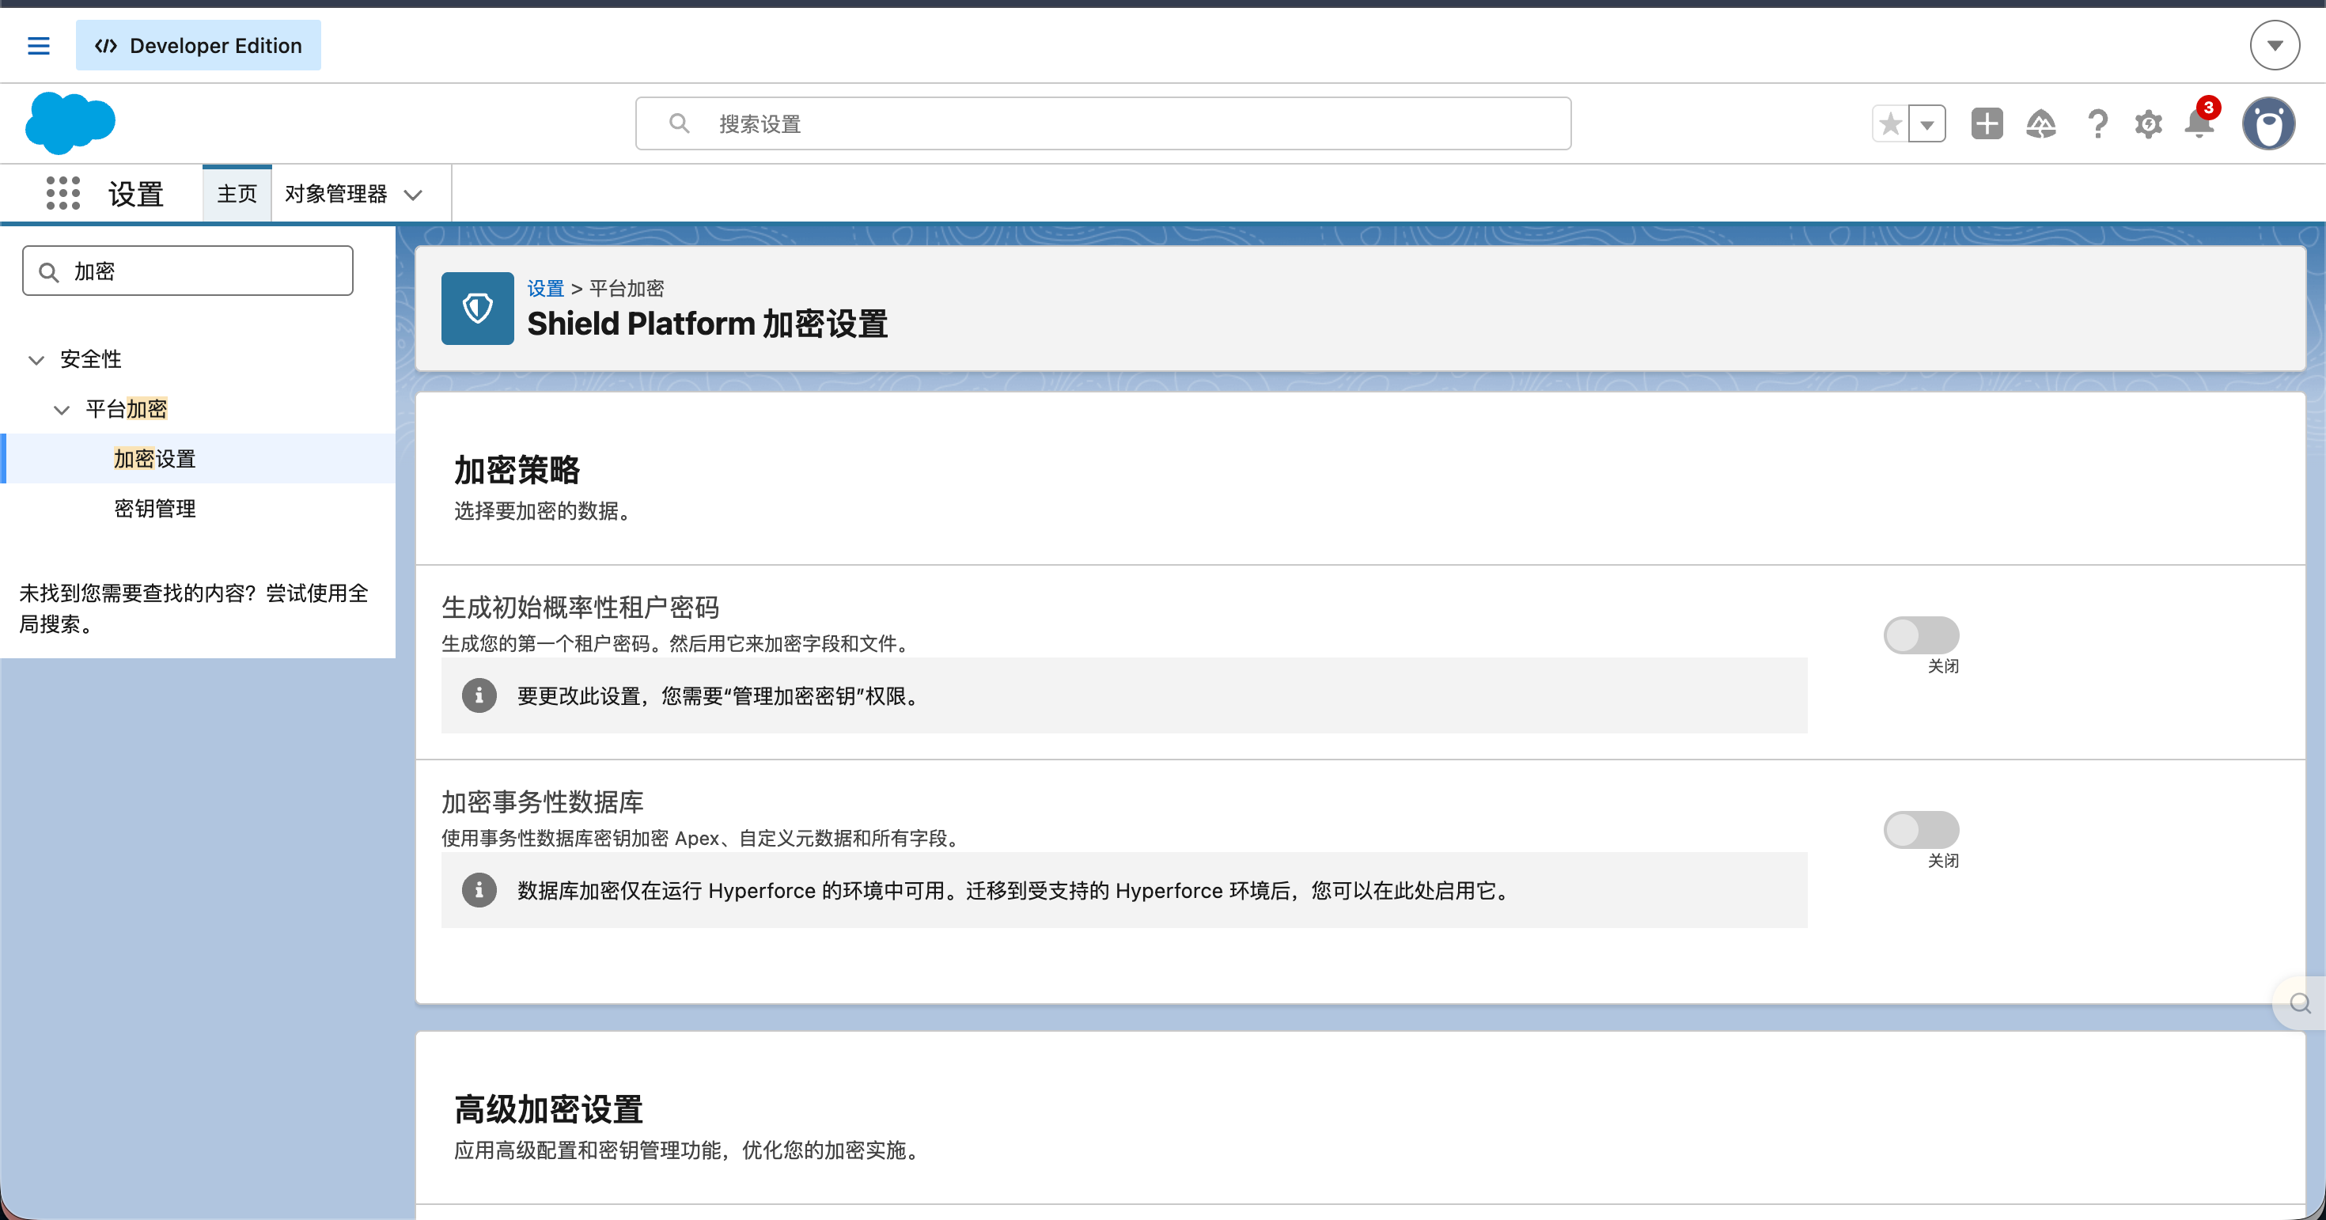Open the 对象管理器 tab
Image resolution: width=2326 pixels, height=1220 pixels.
[x=336, y=193]
